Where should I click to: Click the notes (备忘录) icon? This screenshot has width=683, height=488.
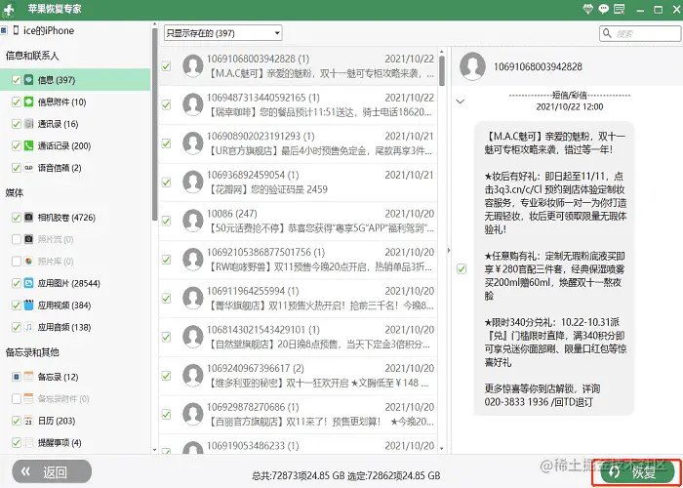click(28, 377)
